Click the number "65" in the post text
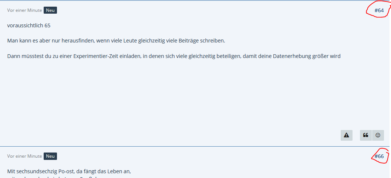Image resolution: width=391 pixels, height=178 pixels. (47, 25)
